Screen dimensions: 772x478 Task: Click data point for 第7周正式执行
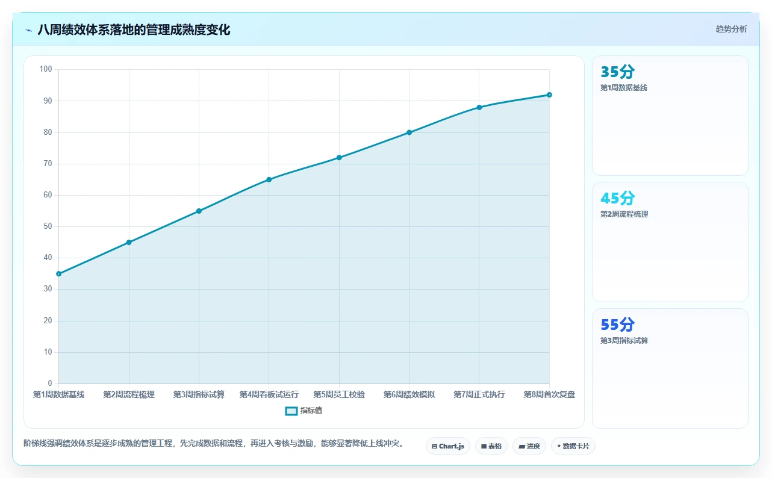coord(479,107)
